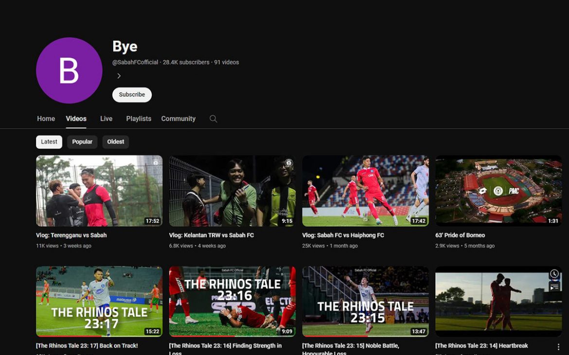Expand channel description with the chevron arrow

(119, 76)
